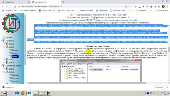Select HKEY_CLASSES_ROOT in registry tree
The image size is (170, 96).
pos(76,69)
